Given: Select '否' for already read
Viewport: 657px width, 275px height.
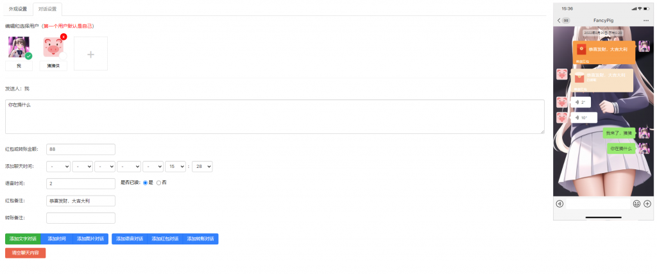Looking at the screenshot, I should (x=158, y=183).
